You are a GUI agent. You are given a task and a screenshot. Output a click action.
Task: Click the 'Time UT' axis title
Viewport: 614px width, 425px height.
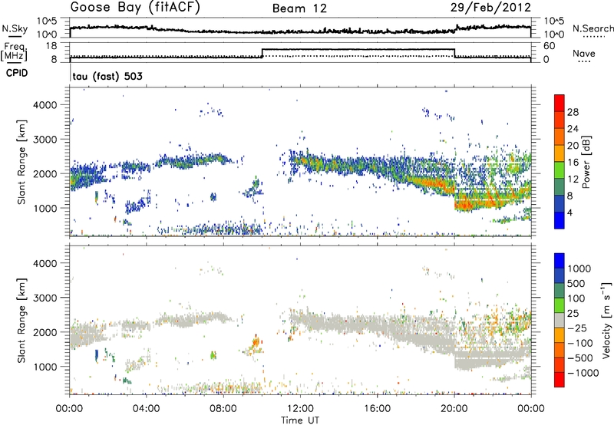(x=300, y=420)
